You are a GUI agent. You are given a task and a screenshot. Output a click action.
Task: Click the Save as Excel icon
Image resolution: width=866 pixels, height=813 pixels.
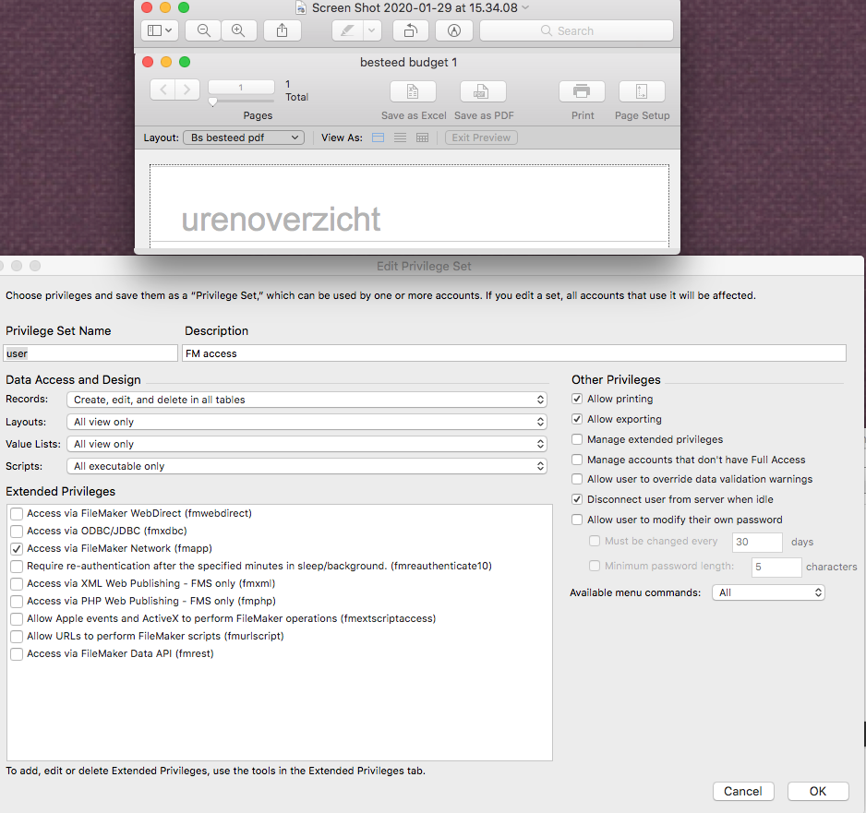tap(413, 91)
